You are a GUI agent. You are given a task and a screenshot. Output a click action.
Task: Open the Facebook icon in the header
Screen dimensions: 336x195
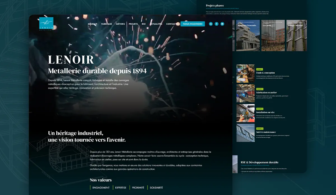pyautogui.click(x=216, y=24)
